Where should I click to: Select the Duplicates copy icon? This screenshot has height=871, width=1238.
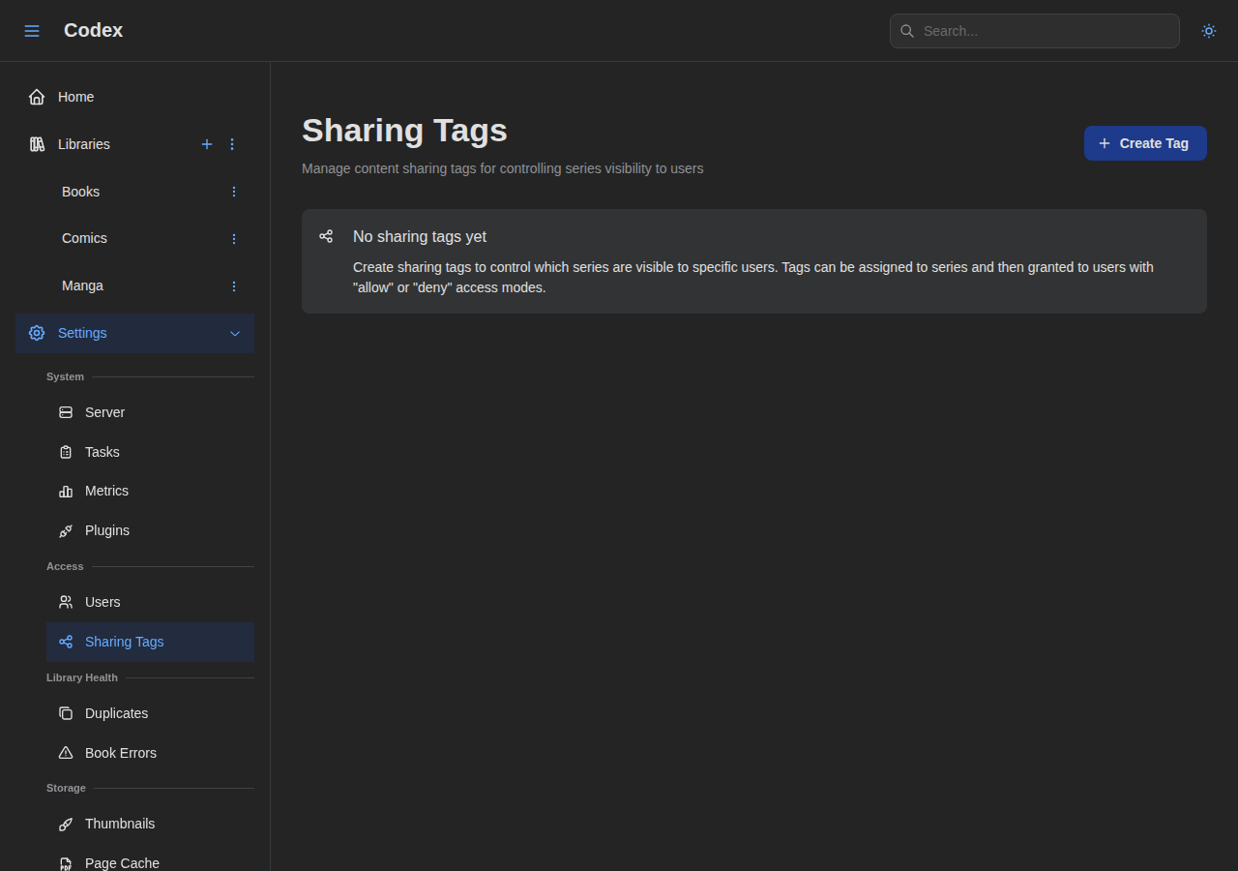pyautogui.click(x=65, y=713)
